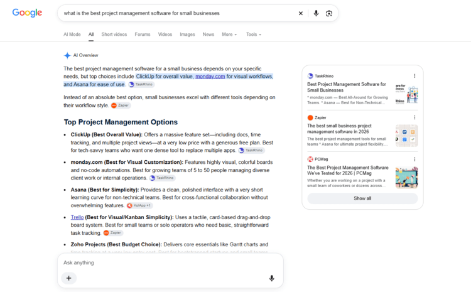This screenshot has width=471, height=292.
Task: Switch to Videos tab
Action: tap(165, 35)
